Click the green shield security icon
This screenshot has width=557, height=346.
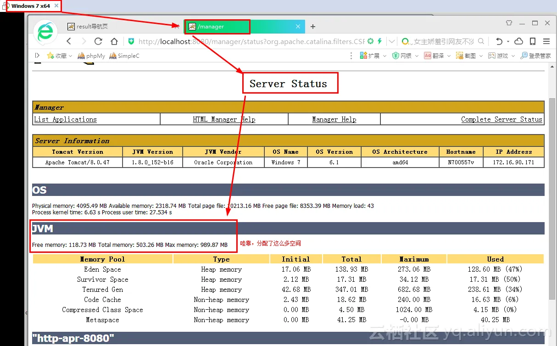point(131,41)
